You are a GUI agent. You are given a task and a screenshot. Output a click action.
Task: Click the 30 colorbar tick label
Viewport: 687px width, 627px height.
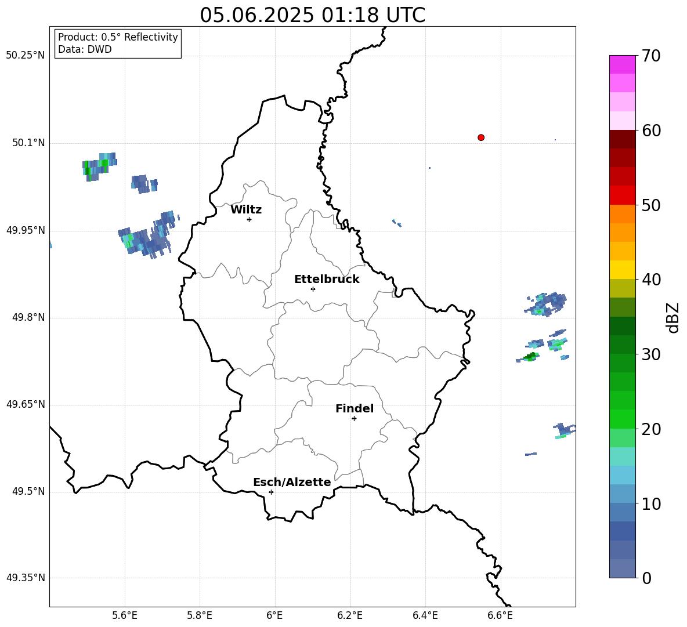(651, 354)
